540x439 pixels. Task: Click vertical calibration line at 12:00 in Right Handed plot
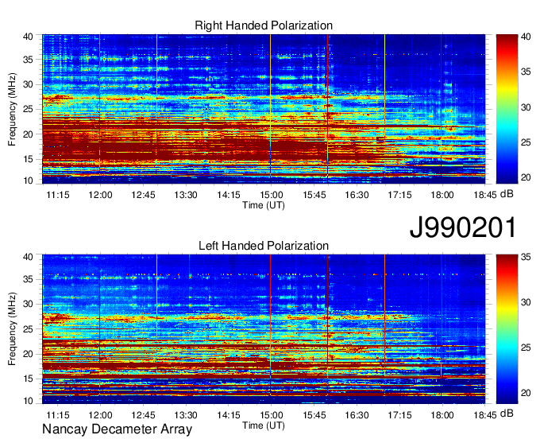point(100,109)
